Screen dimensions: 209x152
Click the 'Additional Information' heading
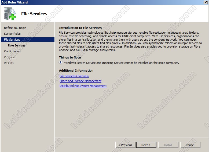[76, 71]
